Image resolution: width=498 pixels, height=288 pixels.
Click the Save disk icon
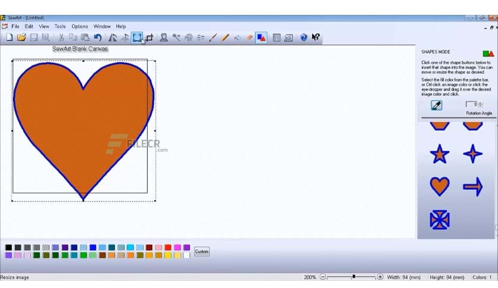(34, 37)
